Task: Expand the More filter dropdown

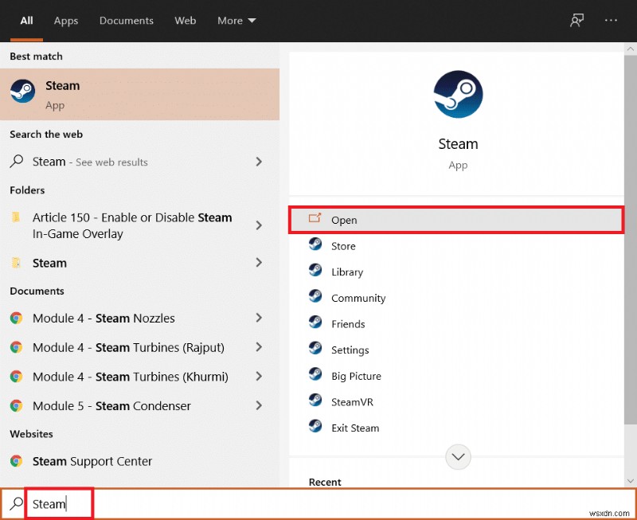Action: (236, 21)
